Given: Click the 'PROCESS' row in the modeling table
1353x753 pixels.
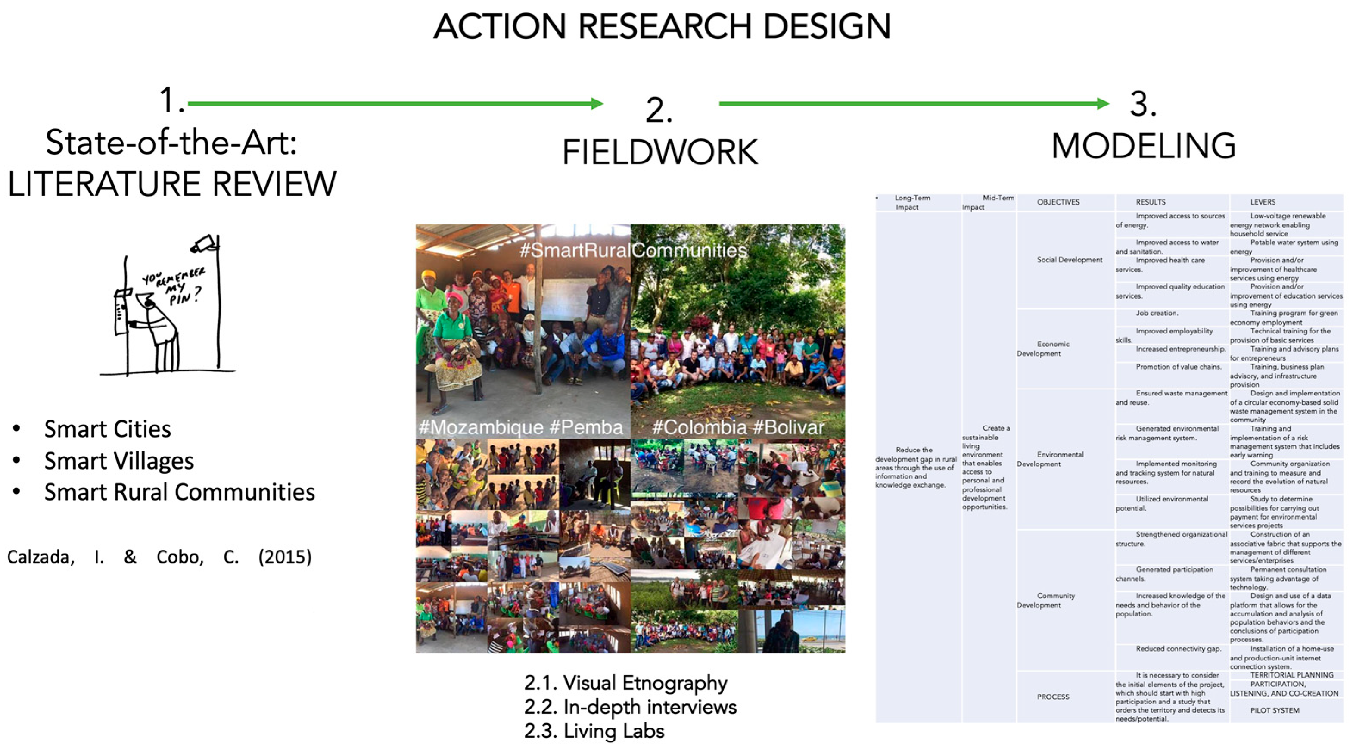Looking at the screenshot, I should click(1054, 697).
